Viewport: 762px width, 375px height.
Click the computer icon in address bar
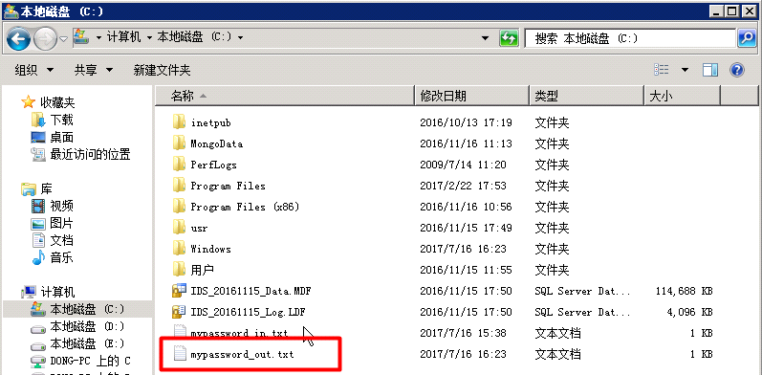80,37
